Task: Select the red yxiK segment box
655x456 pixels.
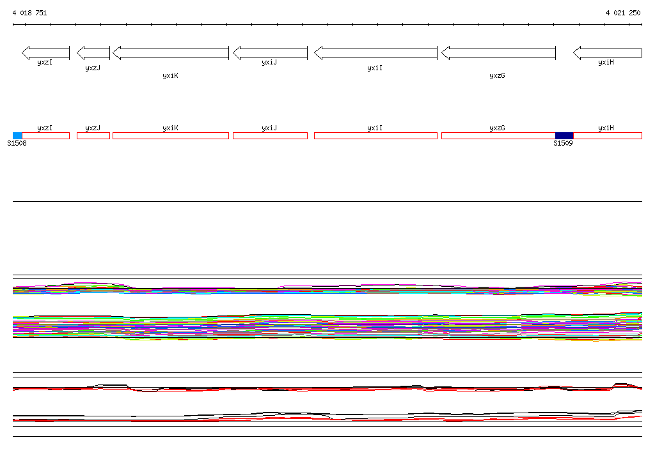Action: 171,135
